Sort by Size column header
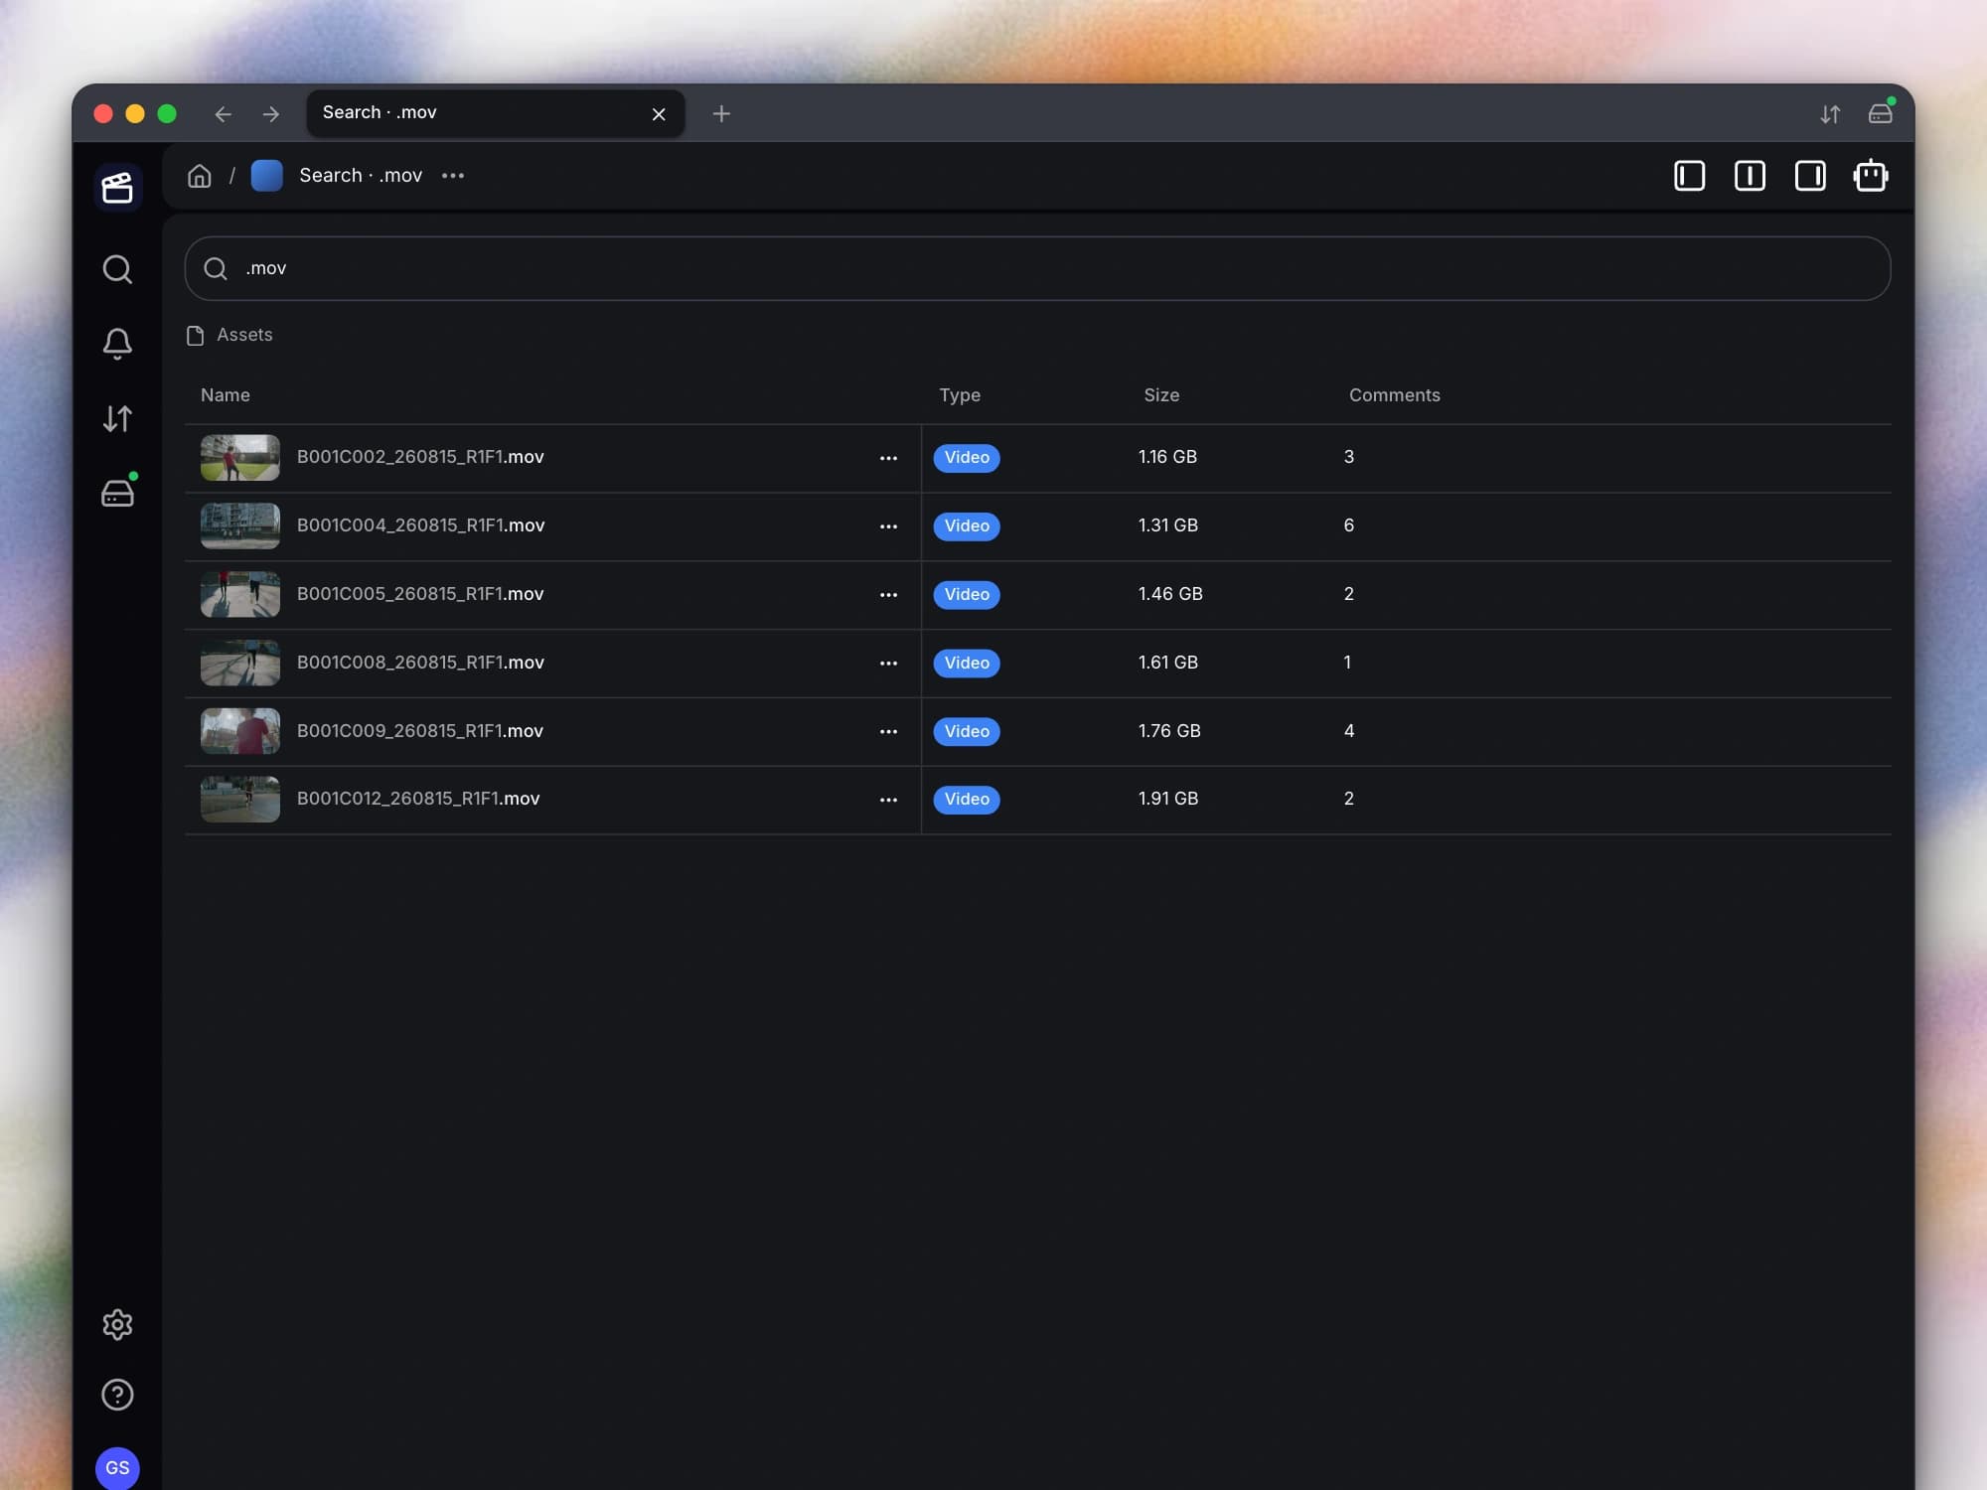This screenshot has height=1490, width=1987. [1161, 395]
